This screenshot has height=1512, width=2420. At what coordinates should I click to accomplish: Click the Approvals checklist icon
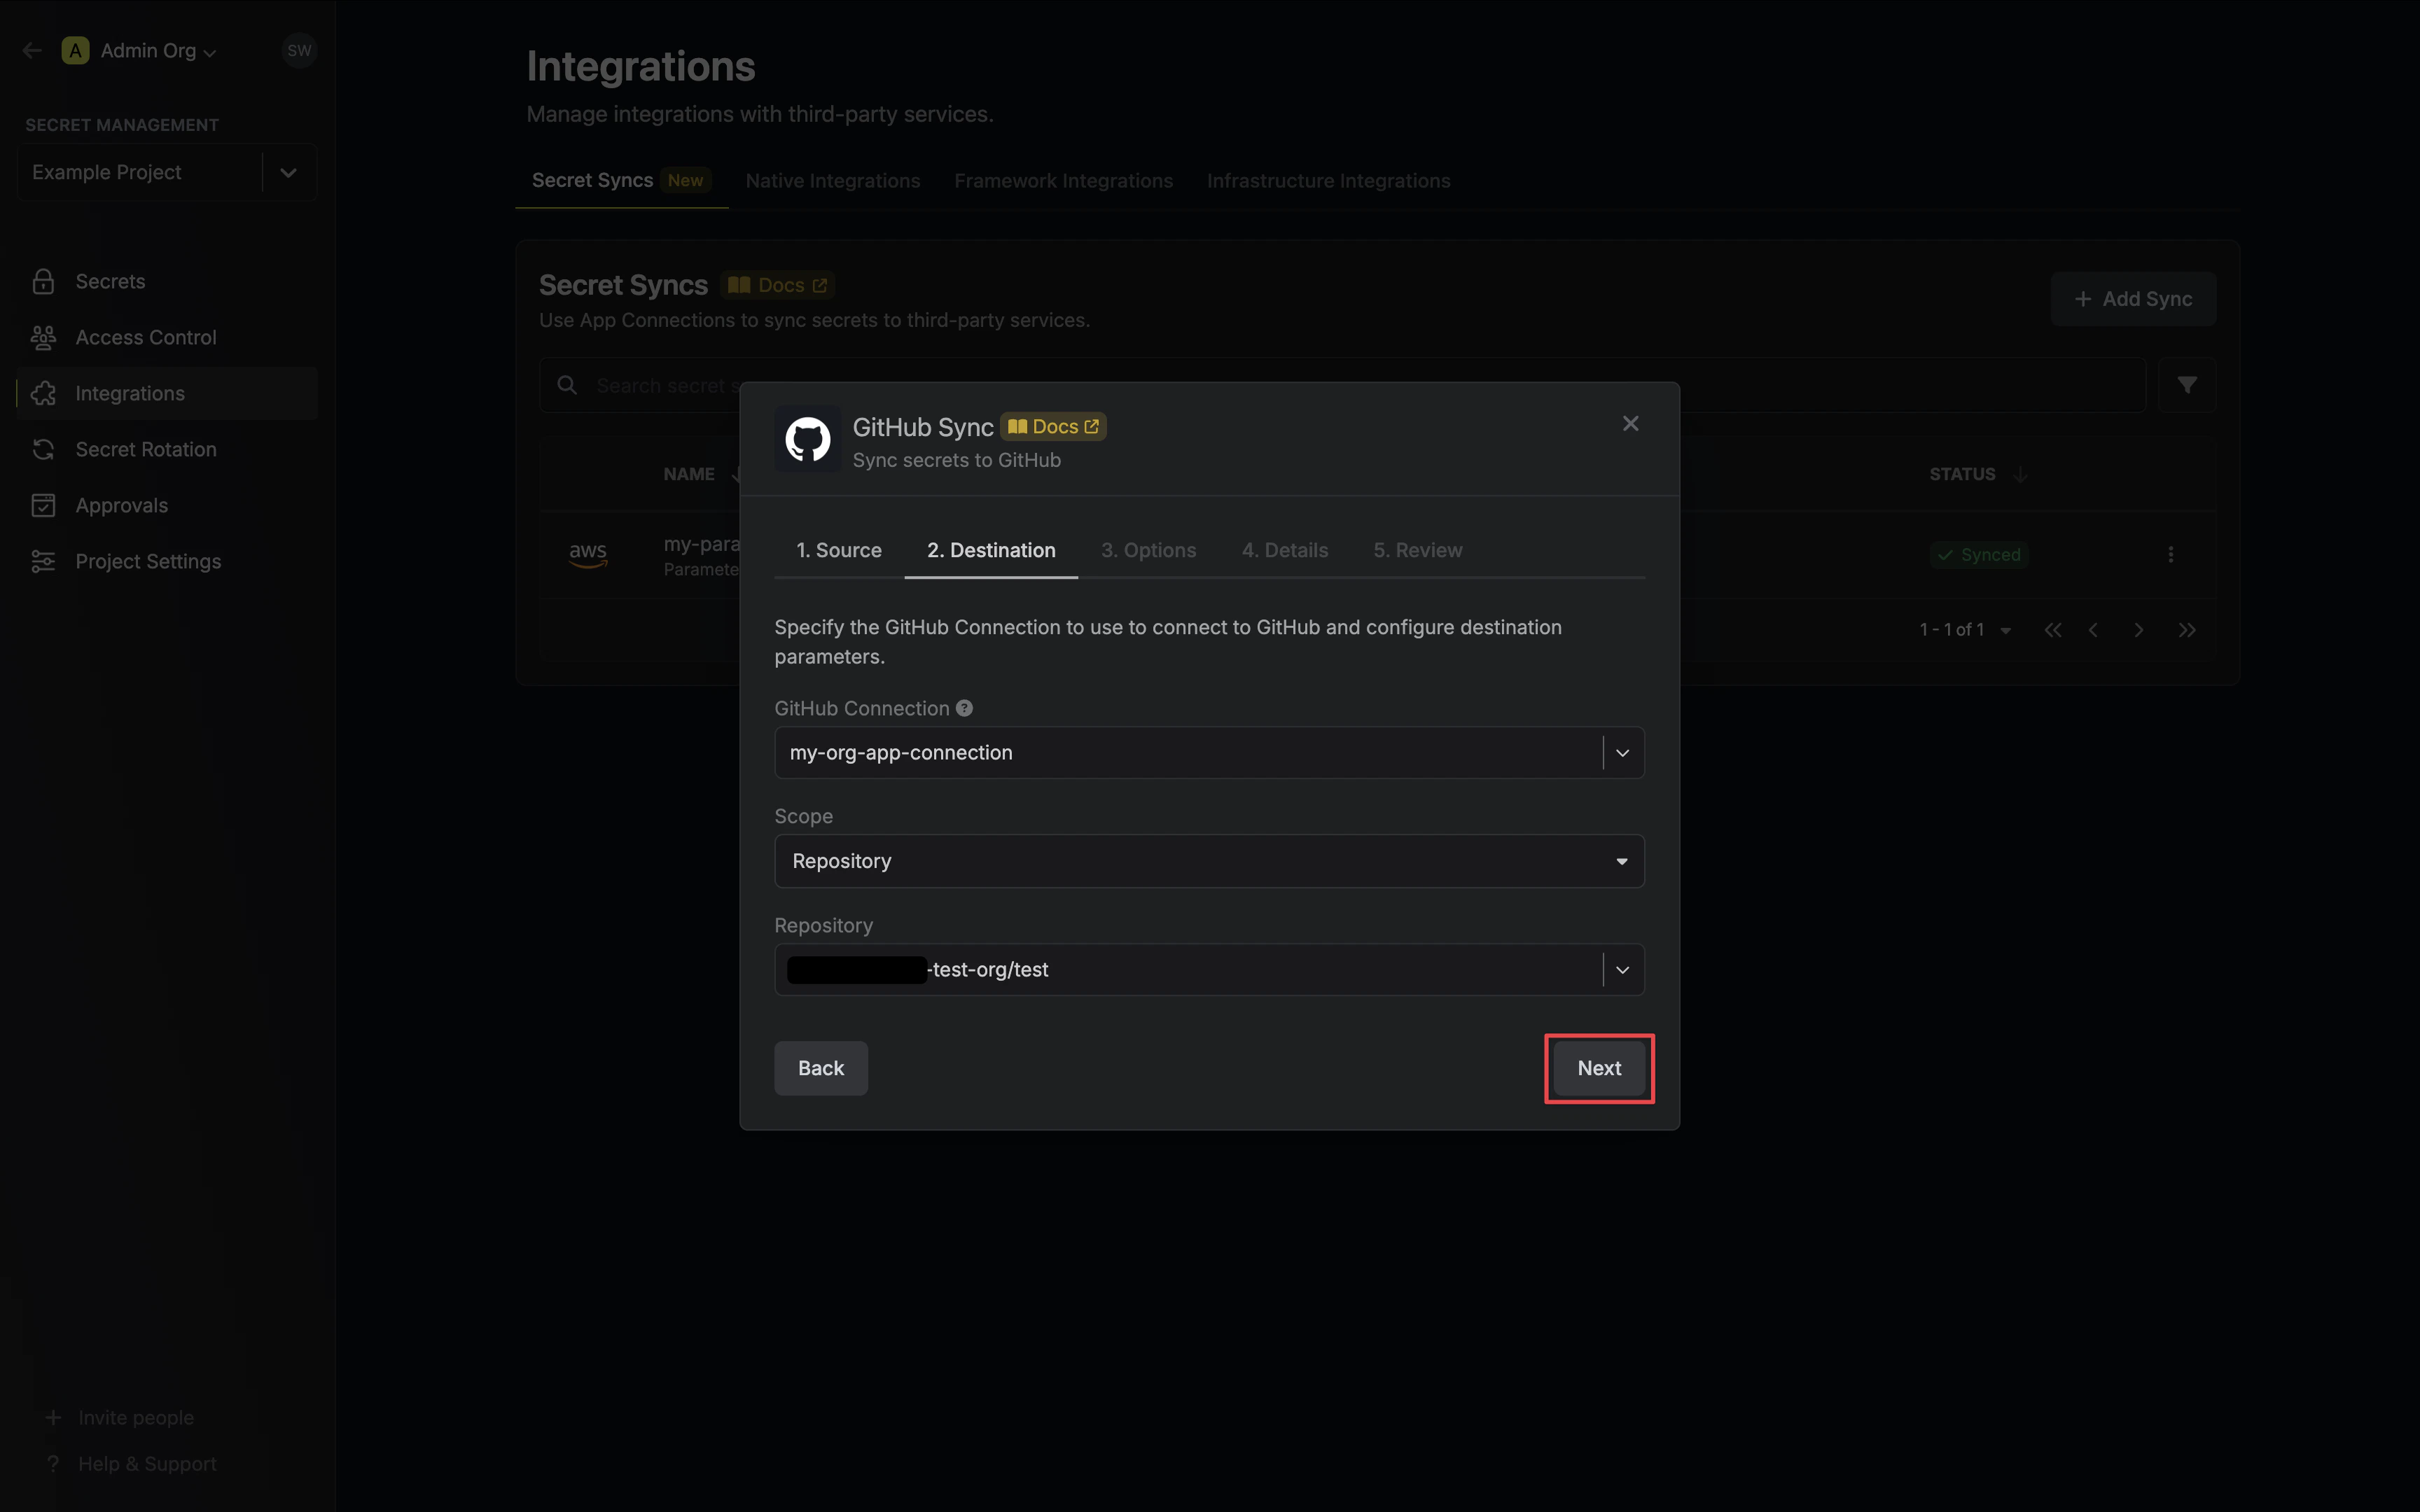(x=43, y=505)
